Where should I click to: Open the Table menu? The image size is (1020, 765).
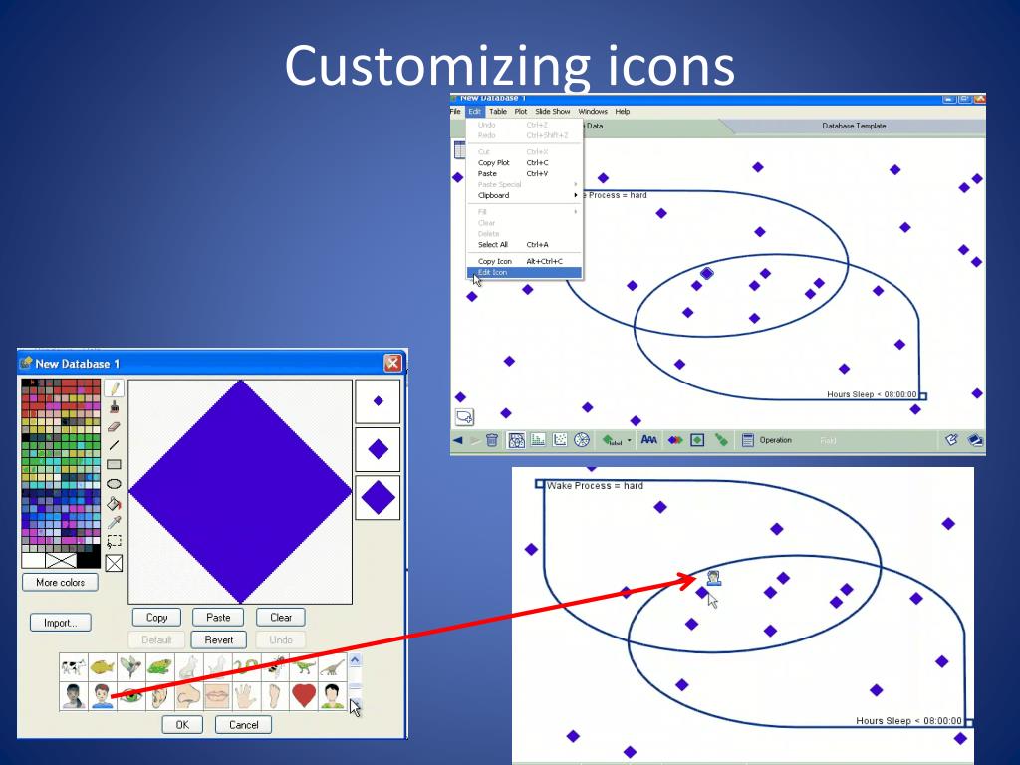click(x=498, y=112)
